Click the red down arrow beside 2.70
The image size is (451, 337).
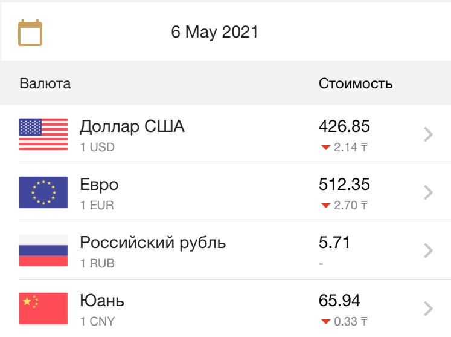click(325, 206)
